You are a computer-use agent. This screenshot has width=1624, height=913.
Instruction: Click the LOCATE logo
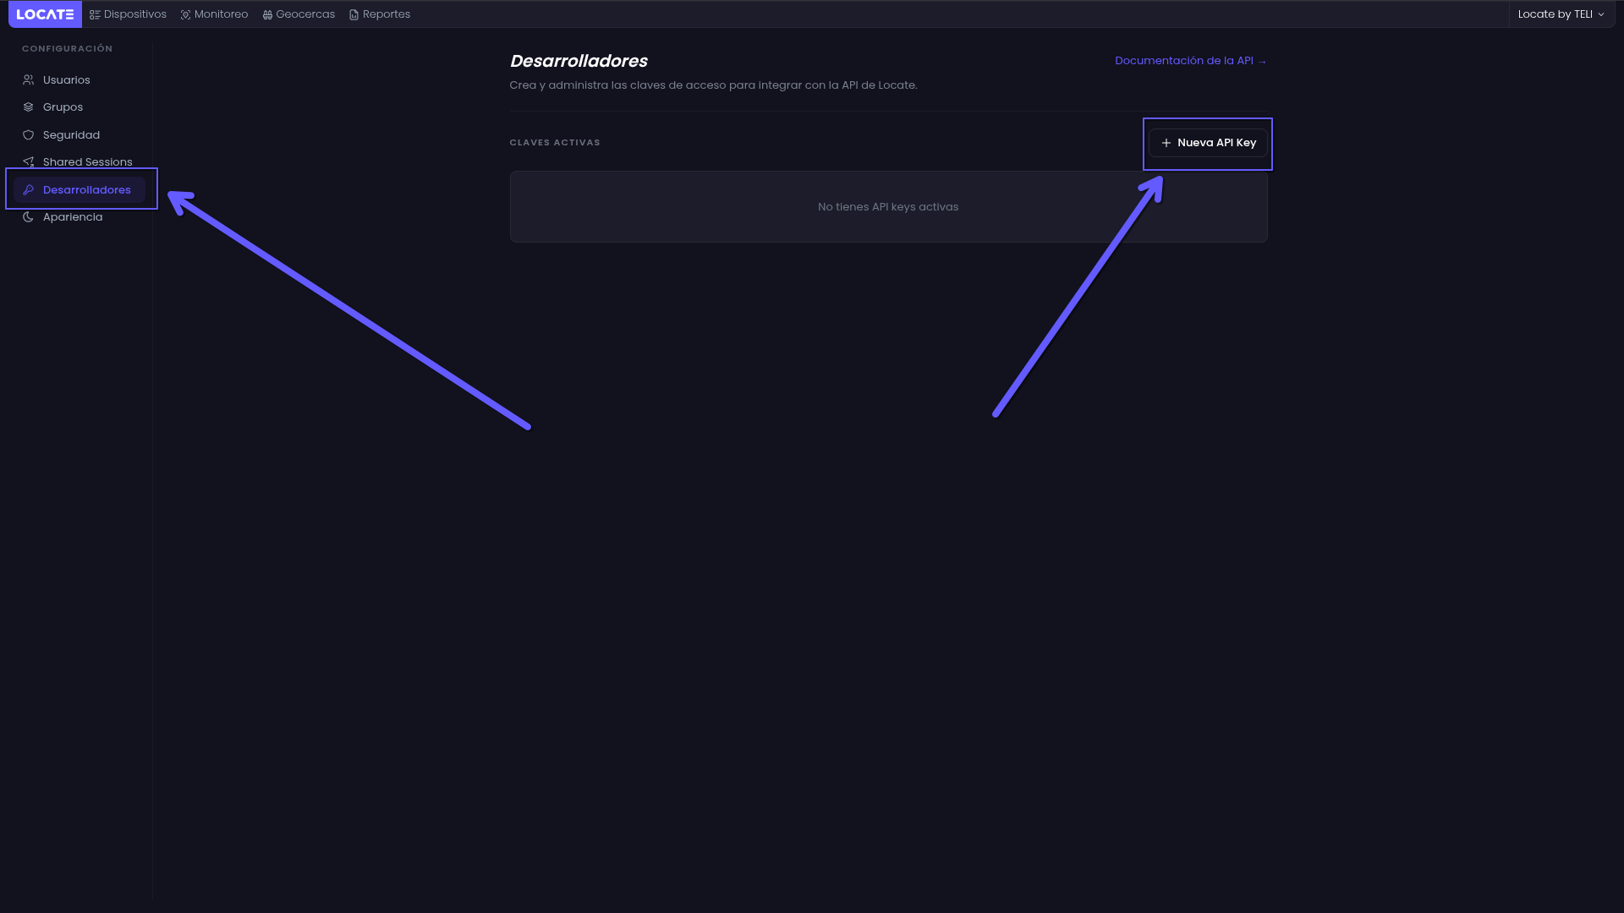(x=45, y=14)
